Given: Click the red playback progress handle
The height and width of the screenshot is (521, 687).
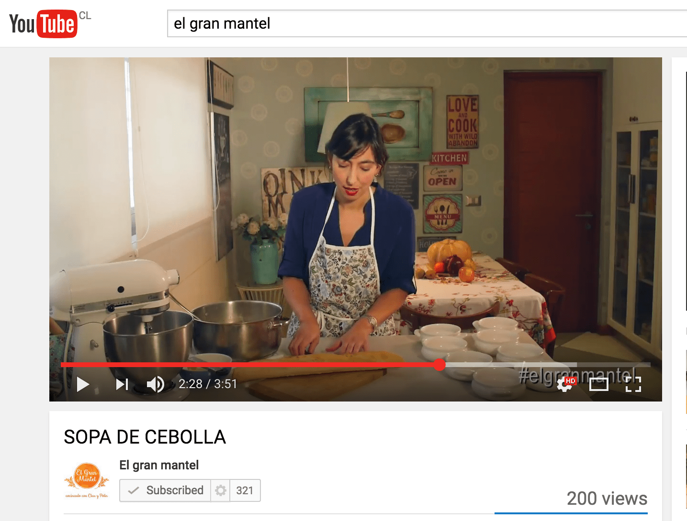Looking at the screenshot, I should click(439, 365).
